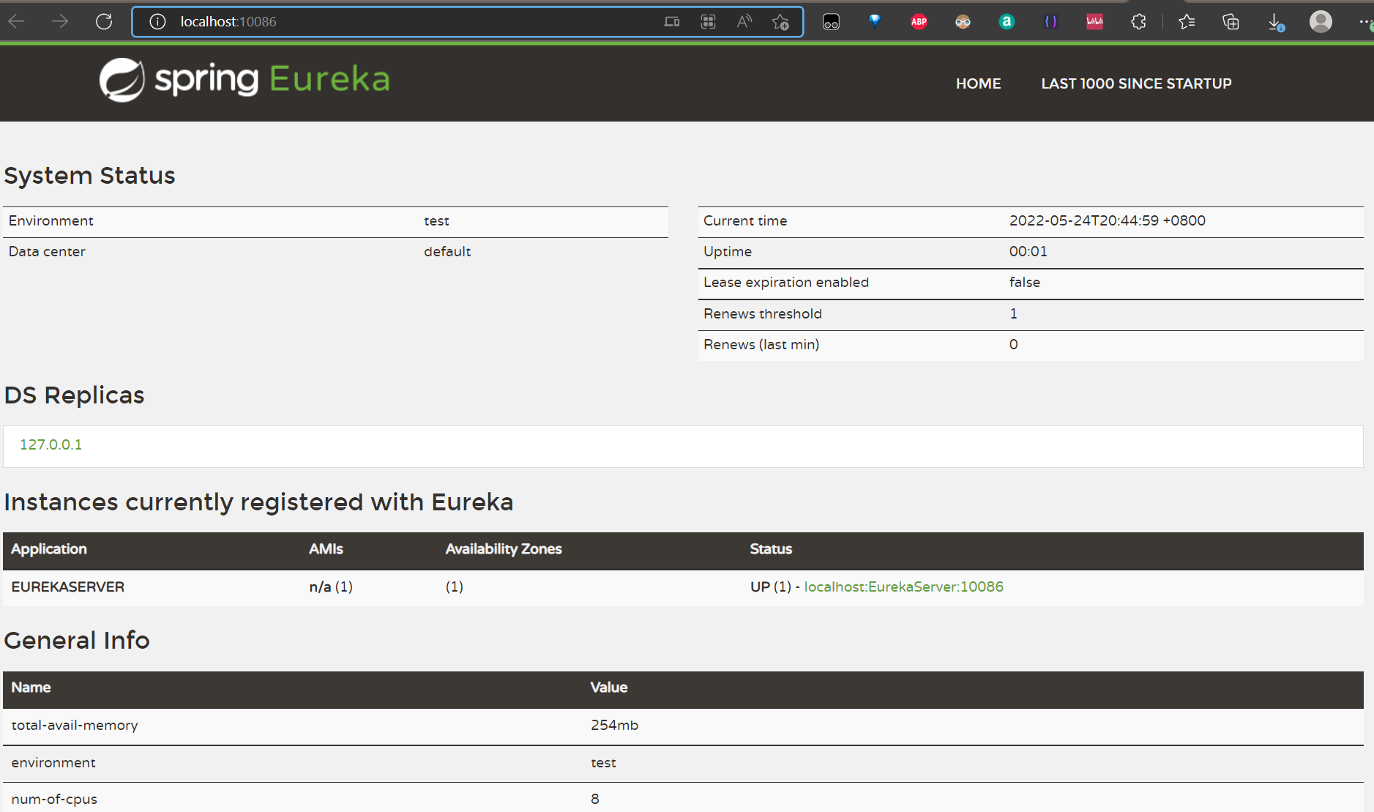Go to the HOME nav item
The height and width of the screenshot is (812, 1374).
pyautogui.click(x=978, y=83)
